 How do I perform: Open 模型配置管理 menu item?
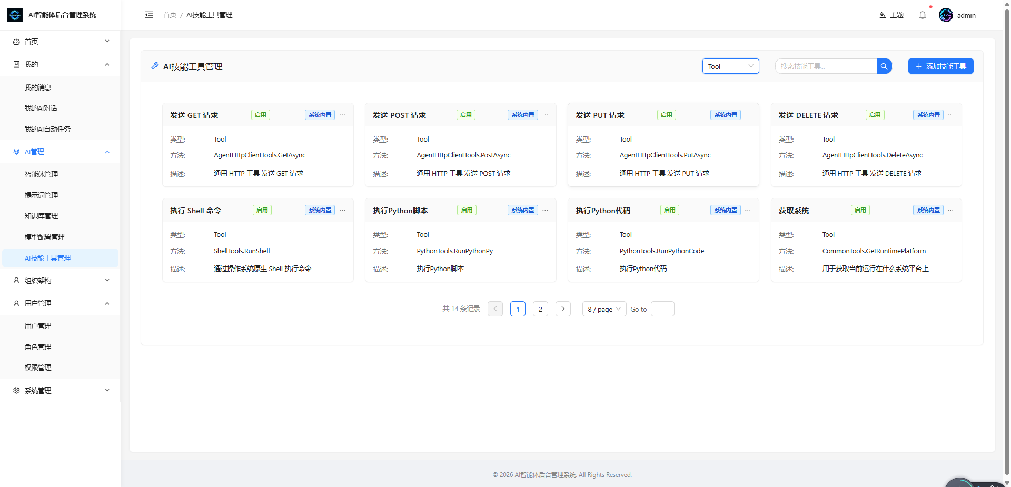60,237
